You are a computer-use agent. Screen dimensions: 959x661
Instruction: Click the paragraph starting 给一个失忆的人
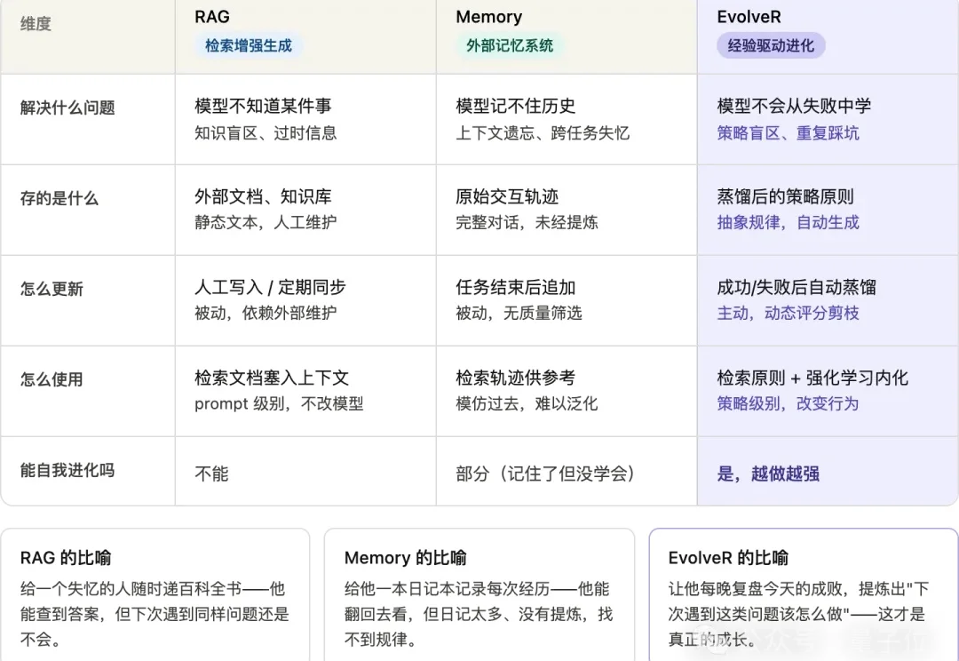[x=155, y=614]
